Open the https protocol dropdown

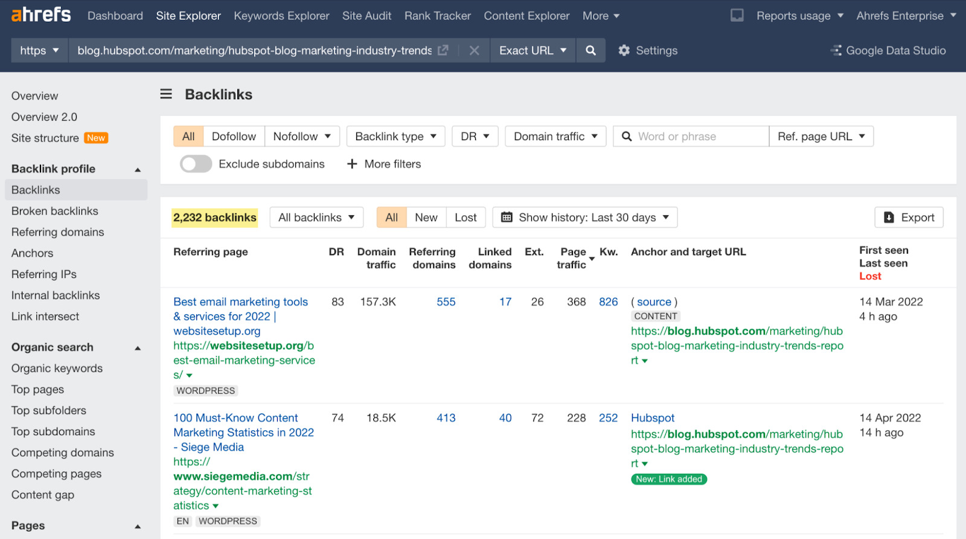pos(39,51)
